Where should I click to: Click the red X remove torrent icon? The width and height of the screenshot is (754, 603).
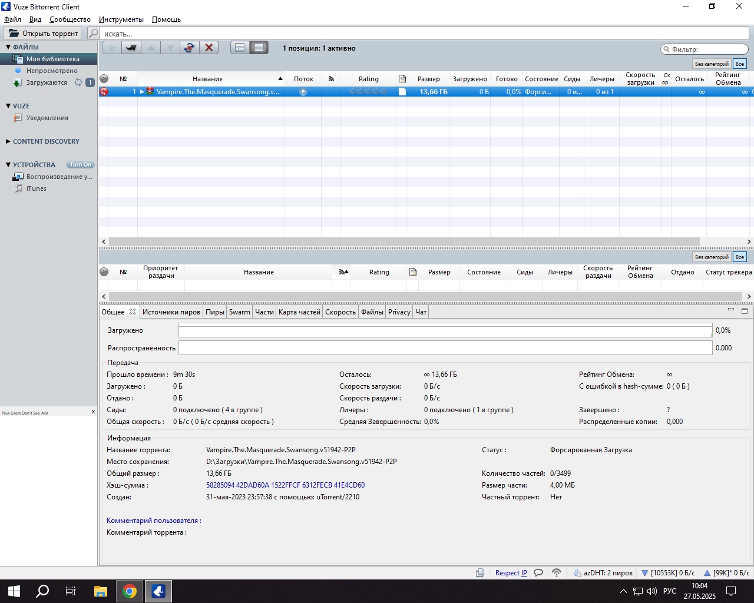coord(209,48)
